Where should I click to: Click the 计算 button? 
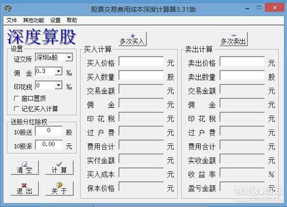tap(59, 167)
